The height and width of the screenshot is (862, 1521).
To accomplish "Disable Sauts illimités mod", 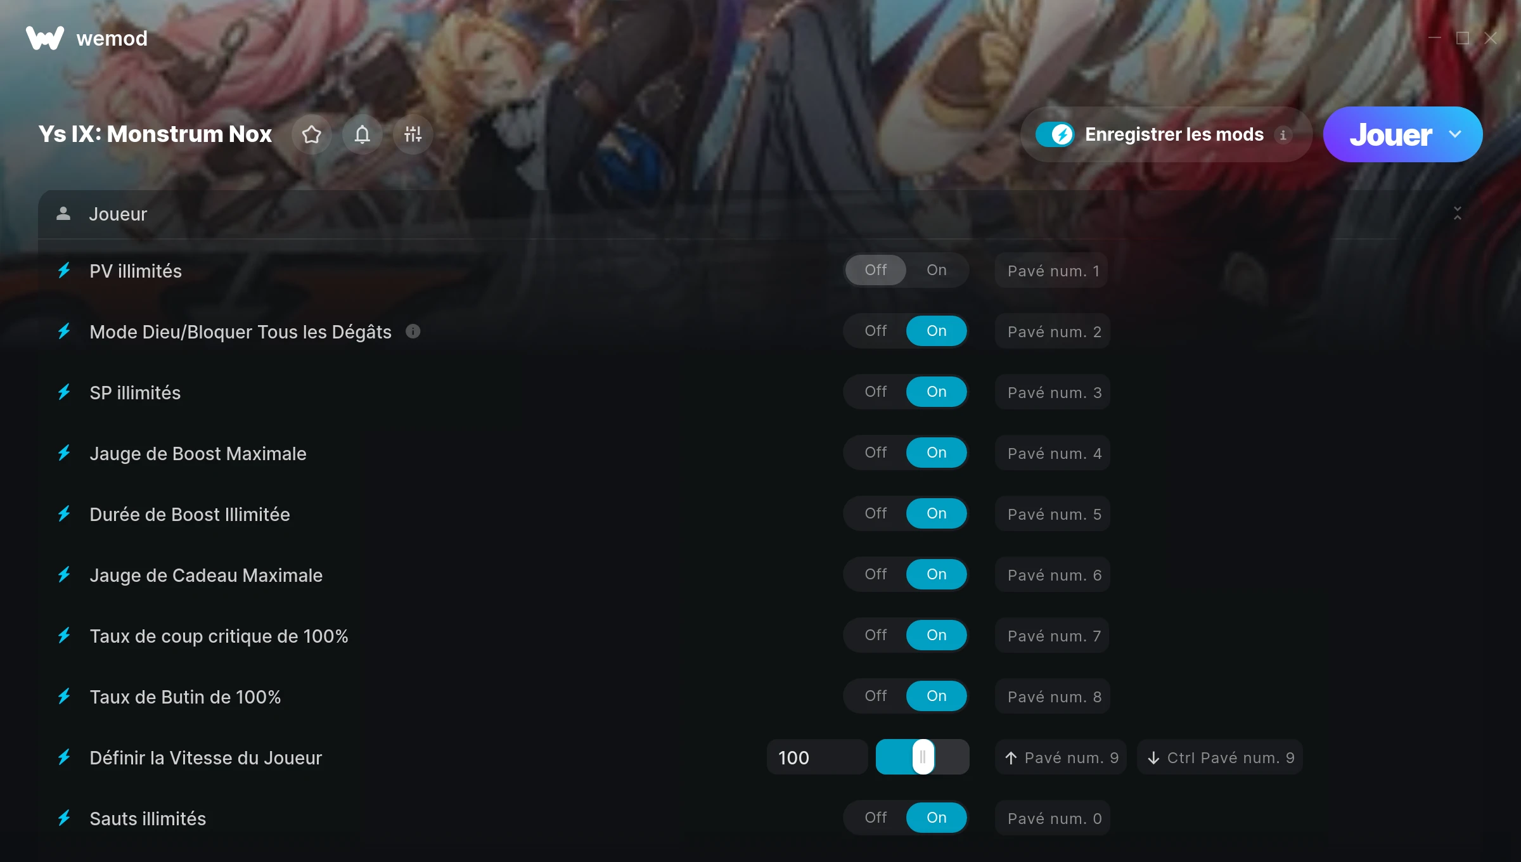I will click(876, 818).
